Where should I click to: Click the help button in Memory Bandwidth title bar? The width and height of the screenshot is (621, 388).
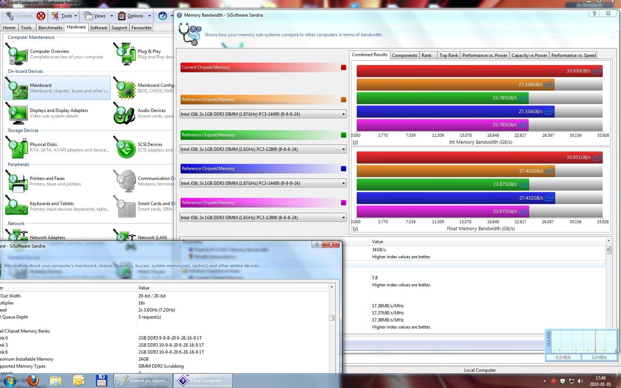(x=594, y=13)
